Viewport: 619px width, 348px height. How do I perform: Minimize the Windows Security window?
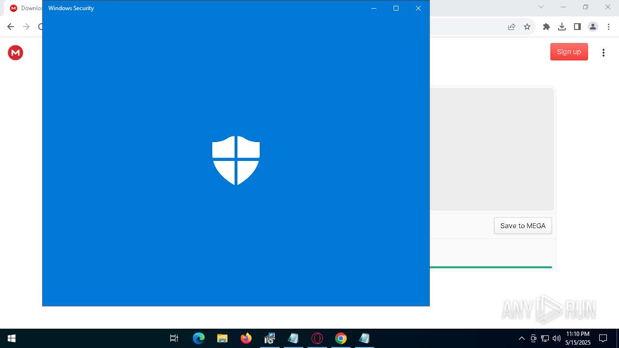pyautogui.click(x=374, y=8)
